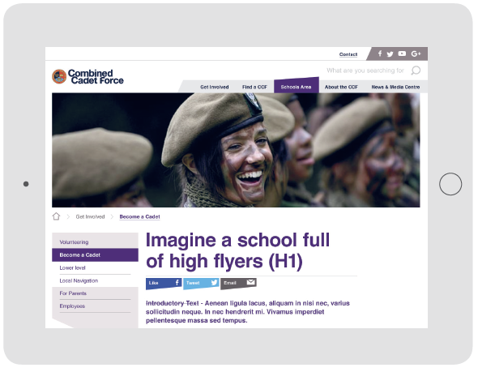
Task: Open the Find a CCF menu item
Action: click(x=254, y=87)
